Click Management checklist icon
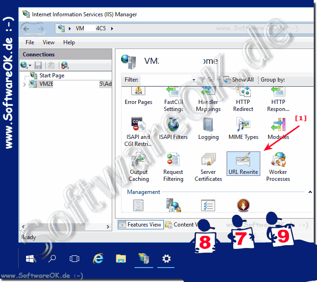This screenshot has height=282, width=317. [x=208, y=205]
